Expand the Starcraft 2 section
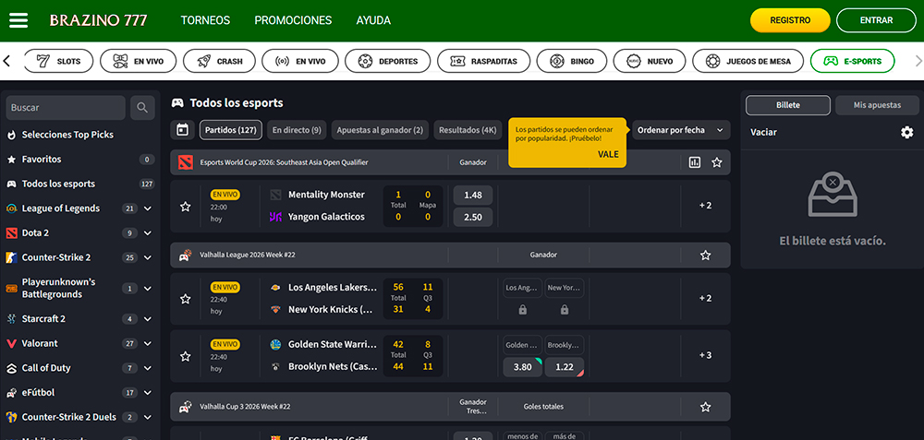 pyautogui.click(x=147, y=319)
